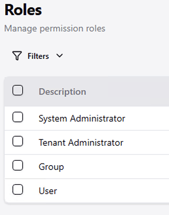Check the Tenant Administrator row checkbox
The image size is (169, 215).
click(18, 141)
